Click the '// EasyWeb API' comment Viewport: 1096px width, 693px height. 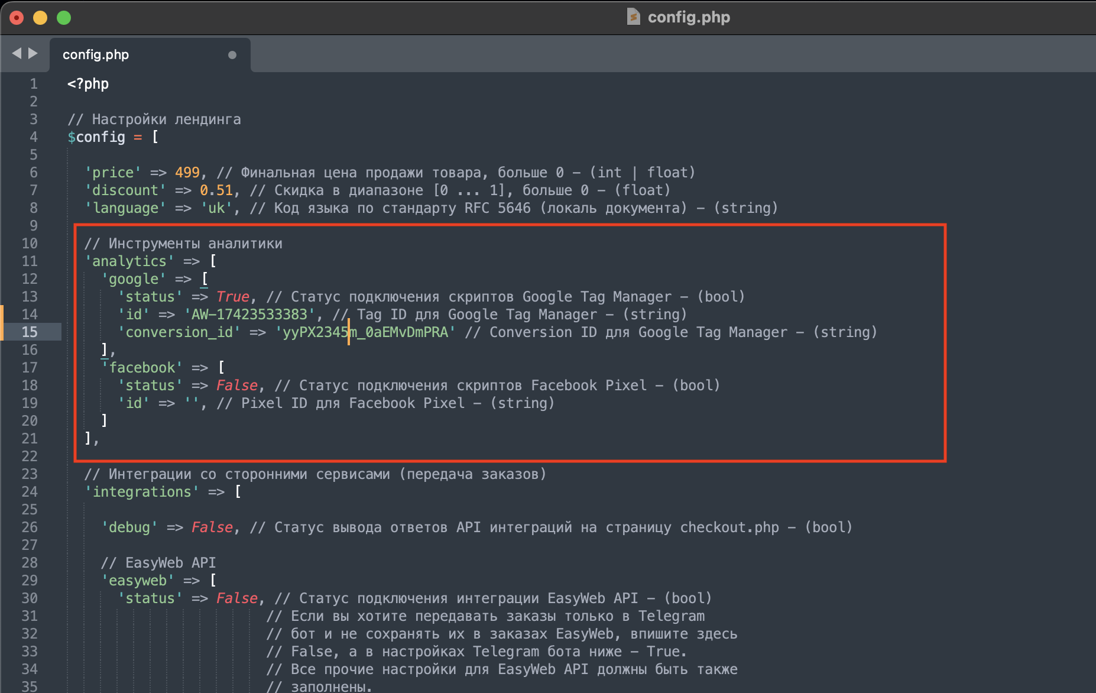click(x=158, y=563)
